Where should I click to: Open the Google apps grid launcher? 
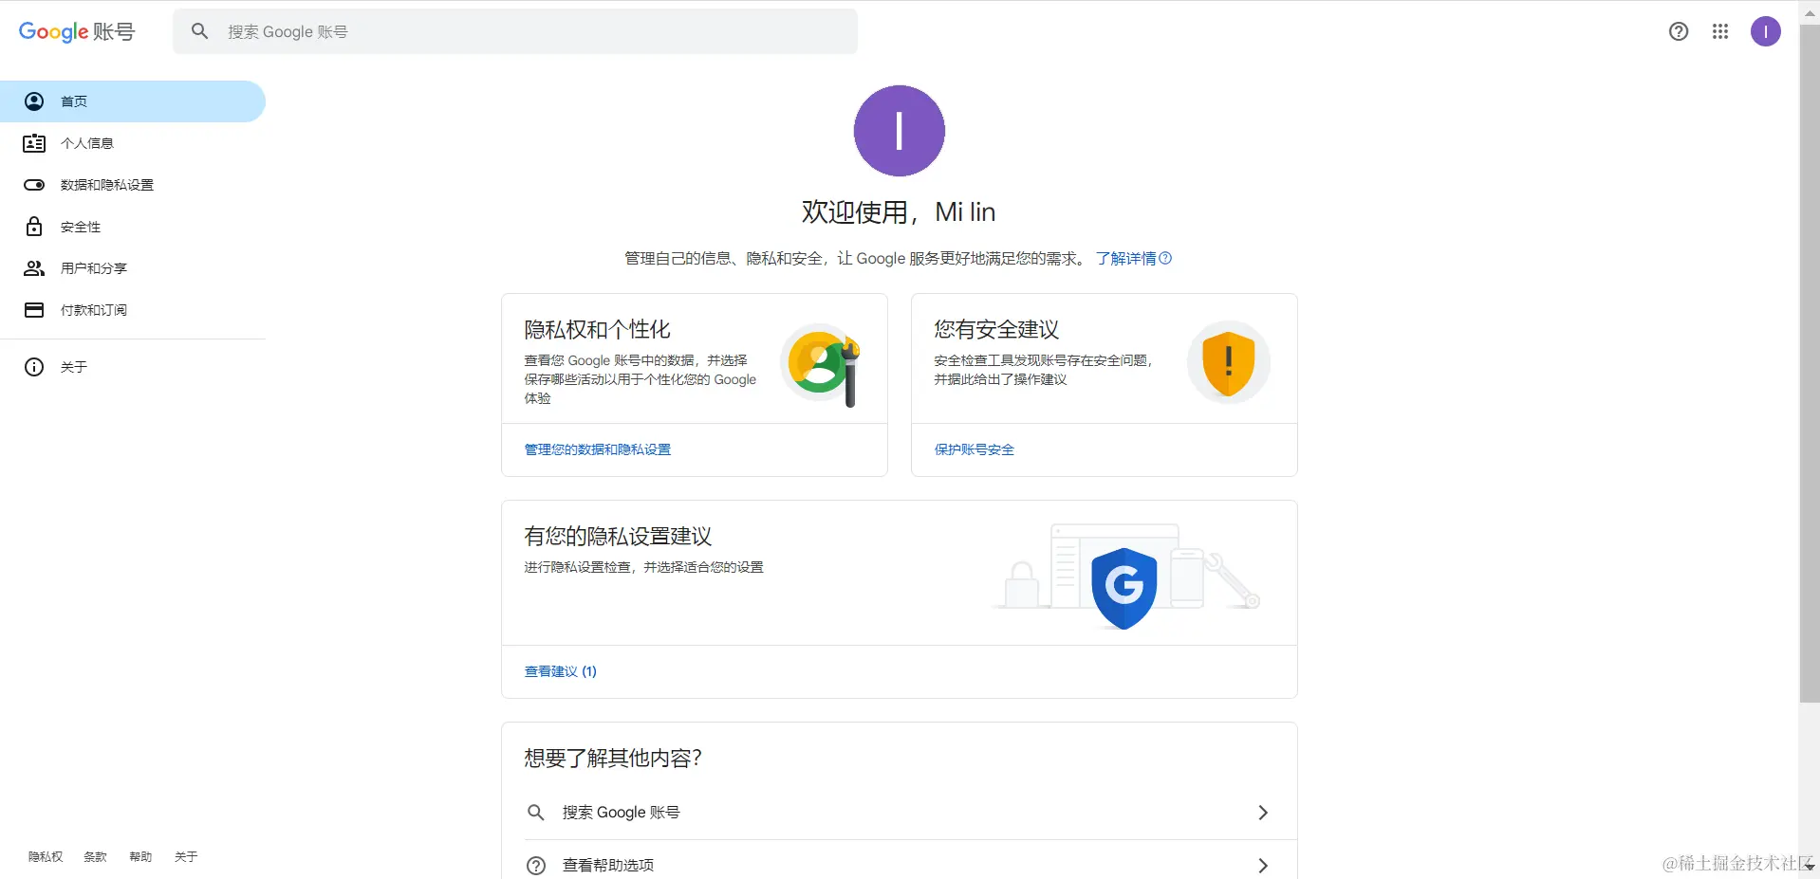coord(1720,31)
